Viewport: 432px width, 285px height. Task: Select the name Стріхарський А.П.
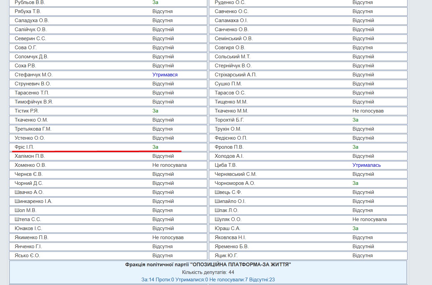click(235, 75)
